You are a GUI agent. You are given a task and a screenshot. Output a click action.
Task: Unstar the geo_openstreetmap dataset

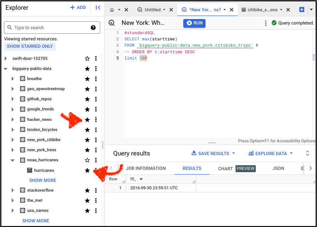tap(87, 89)
